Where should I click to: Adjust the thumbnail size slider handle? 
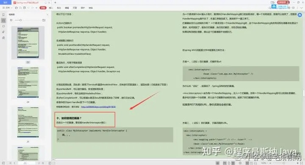coord(20,20)
